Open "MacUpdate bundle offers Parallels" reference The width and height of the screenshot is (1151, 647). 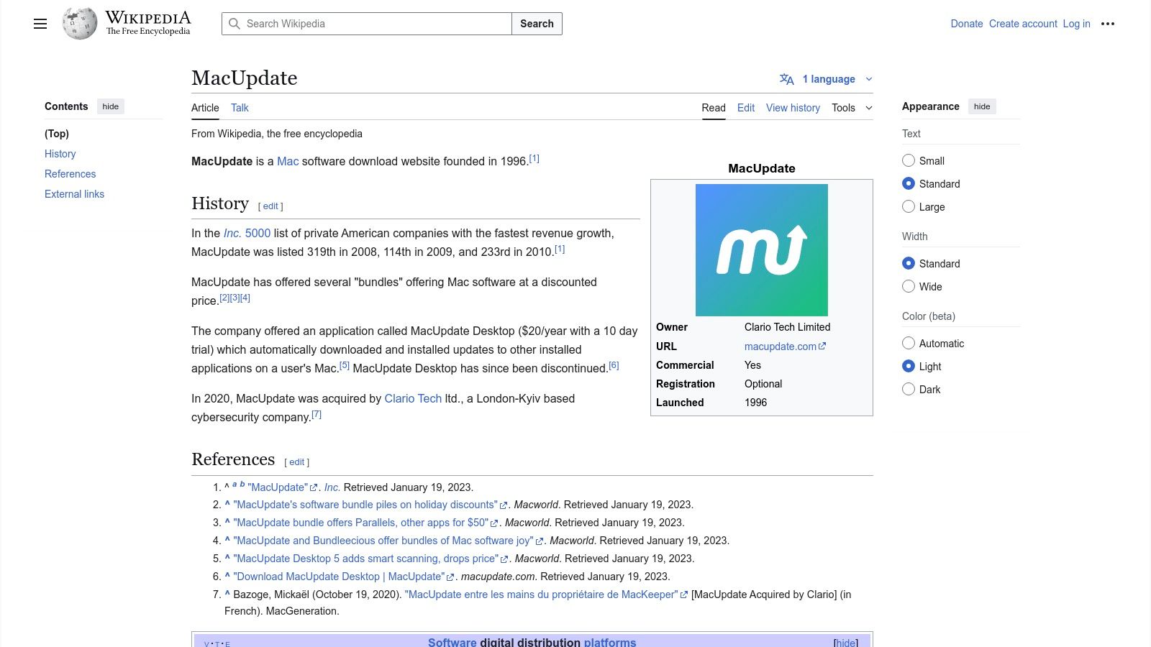[361, 523]
